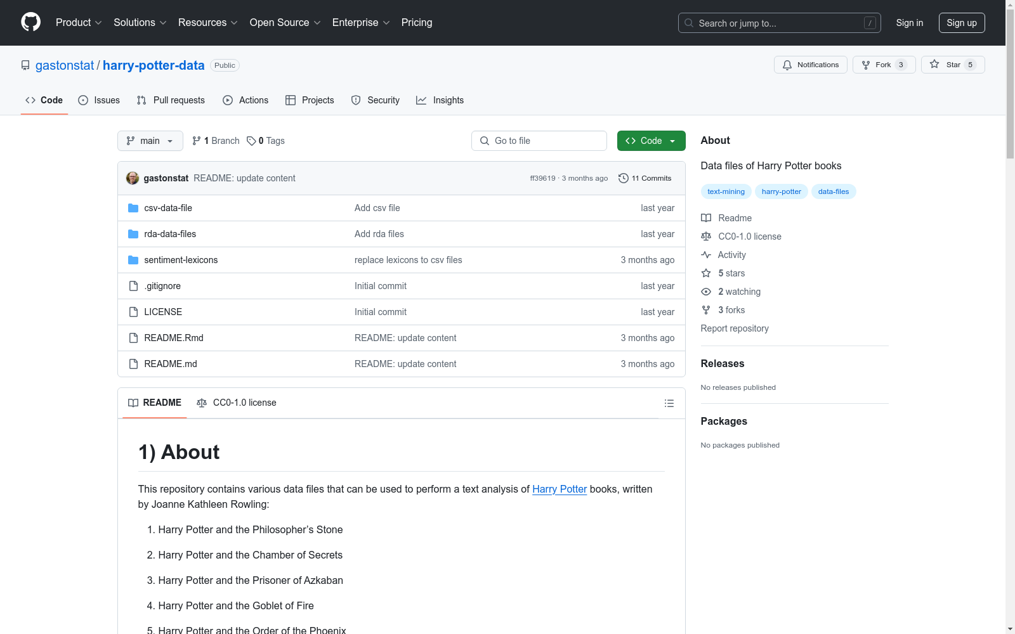This screenshot has height=634, width=1015.
Task: View the 1 Branch list
Action: click(216, 141)
